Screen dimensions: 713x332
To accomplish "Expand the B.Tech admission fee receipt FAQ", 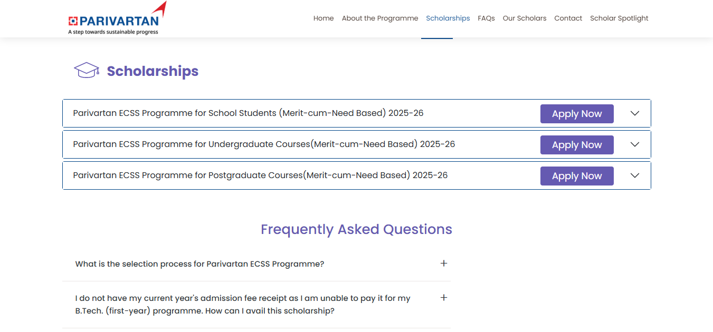I will click(444, 297).
